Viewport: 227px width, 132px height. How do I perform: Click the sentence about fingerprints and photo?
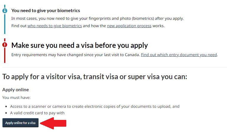[97, 19]
